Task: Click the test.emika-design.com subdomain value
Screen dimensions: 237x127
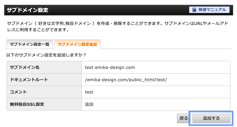Action: 110,67
